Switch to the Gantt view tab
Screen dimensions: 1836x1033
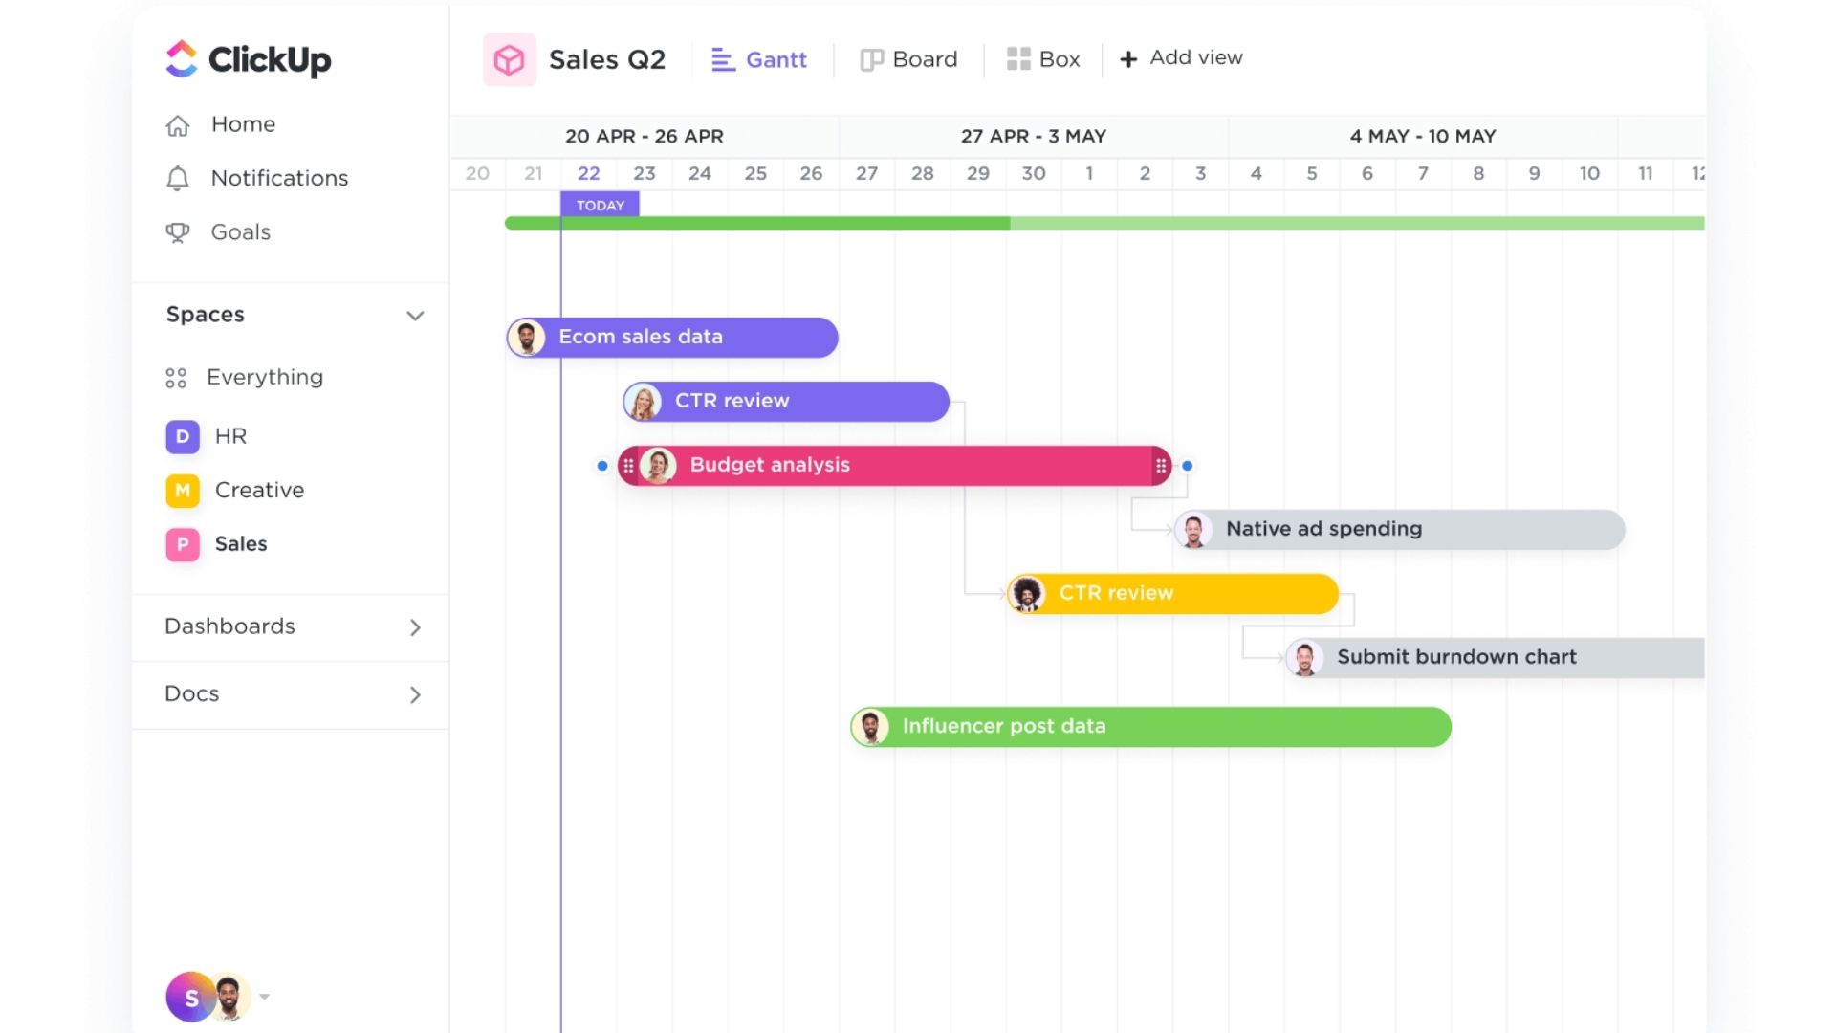[759, 59]
